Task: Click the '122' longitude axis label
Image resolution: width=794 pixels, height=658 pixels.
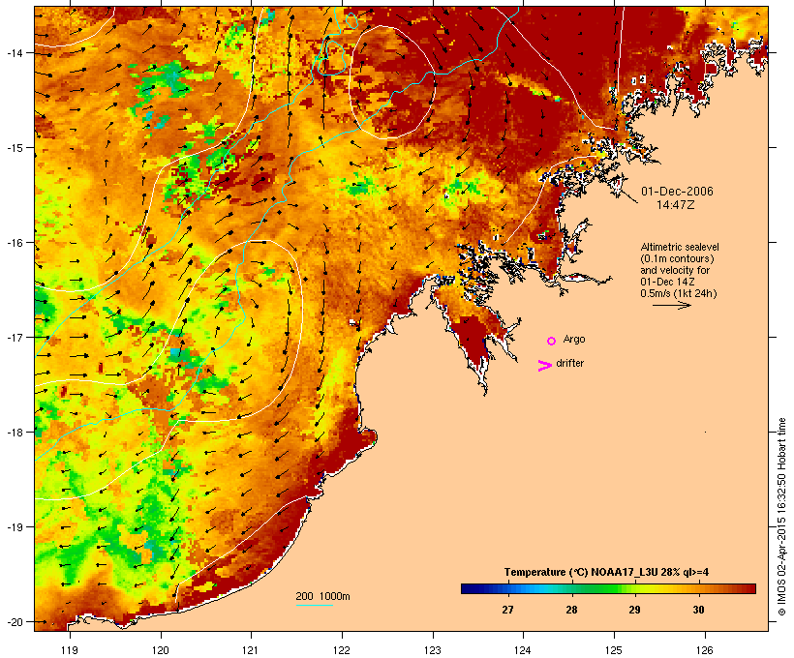Action: 342,650
